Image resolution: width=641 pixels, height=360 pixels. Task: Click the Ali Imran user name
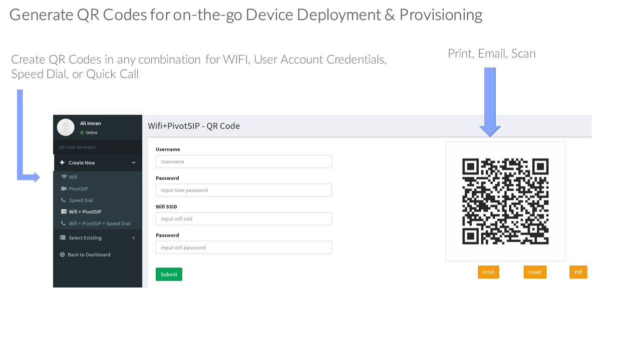tap(91, 123)
